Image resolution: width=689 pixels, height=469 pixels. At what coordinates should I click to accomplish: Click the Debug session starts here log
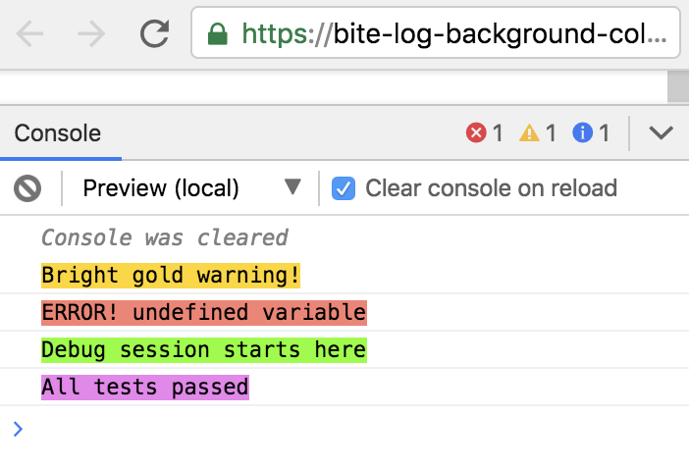click(203, 350)
